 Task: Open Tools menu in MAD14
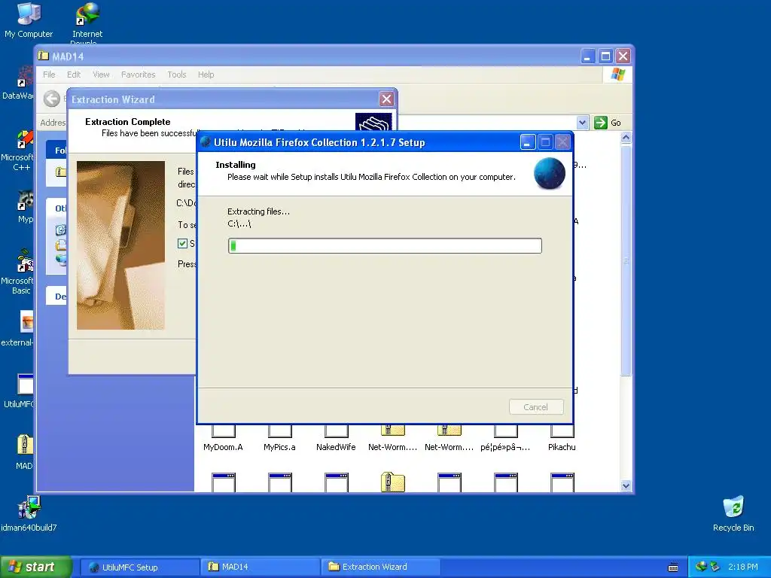point(176,75)
